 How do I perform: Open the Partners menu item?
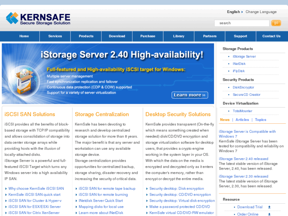[x=210, y=36]
